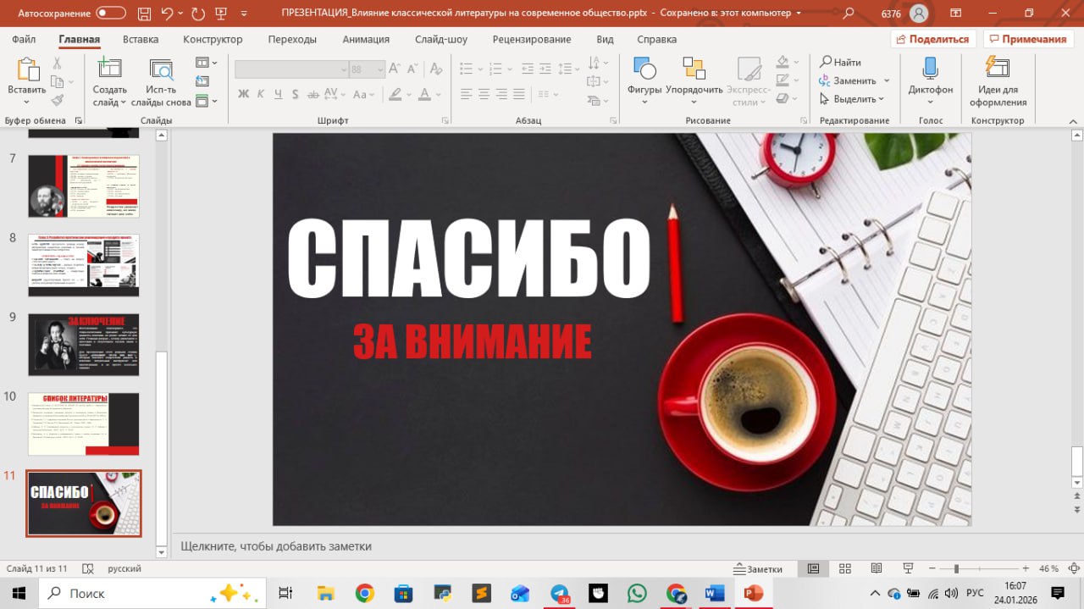Reset the slide with the reset icon

coord(202,81)
